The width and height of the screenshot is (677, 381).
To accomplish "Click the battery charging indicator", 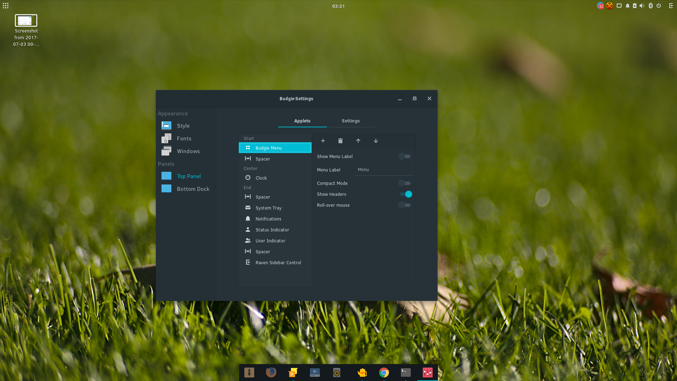I will click(x=635, y=6).
